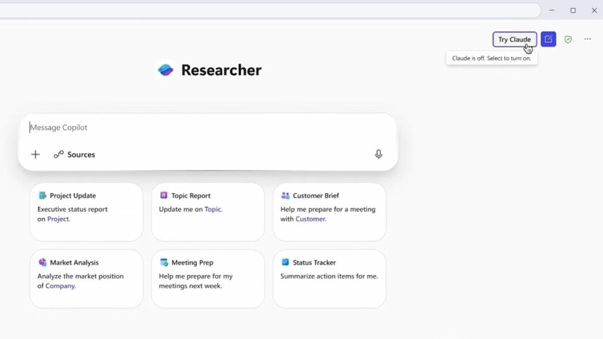Click the Market Analysis pie chart icon

[43, 262]
